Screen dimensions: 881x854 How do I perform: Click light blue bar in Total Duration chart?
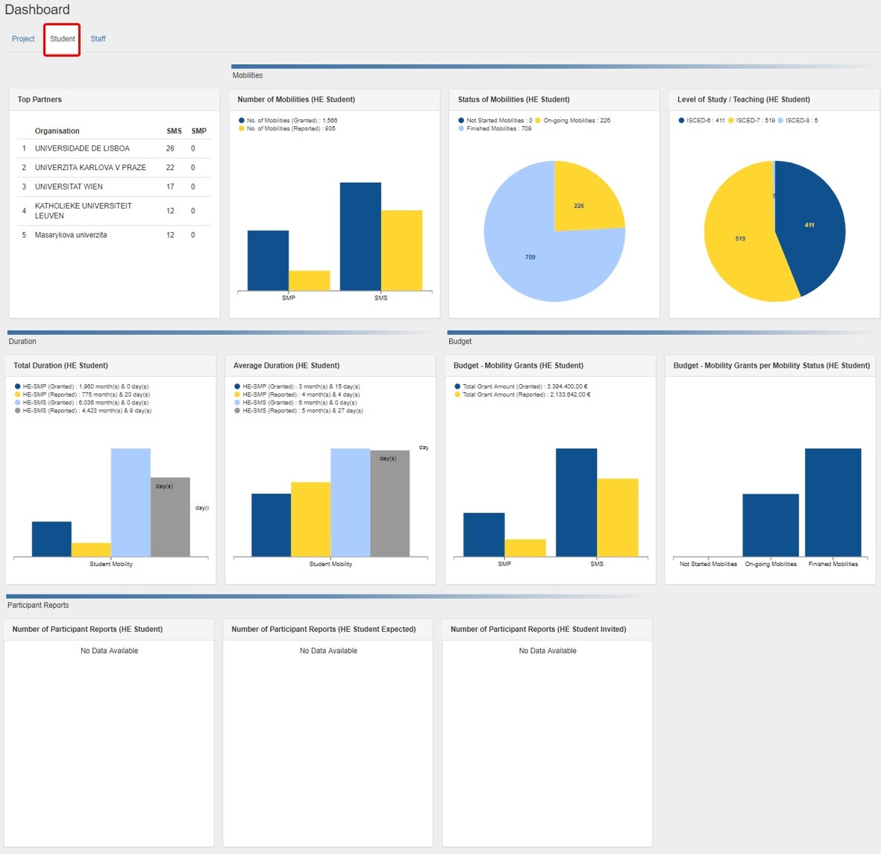coord(131,502)
